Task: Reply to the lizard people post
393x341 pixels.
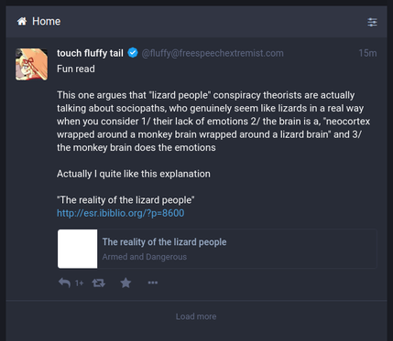Action: (64, 282)
